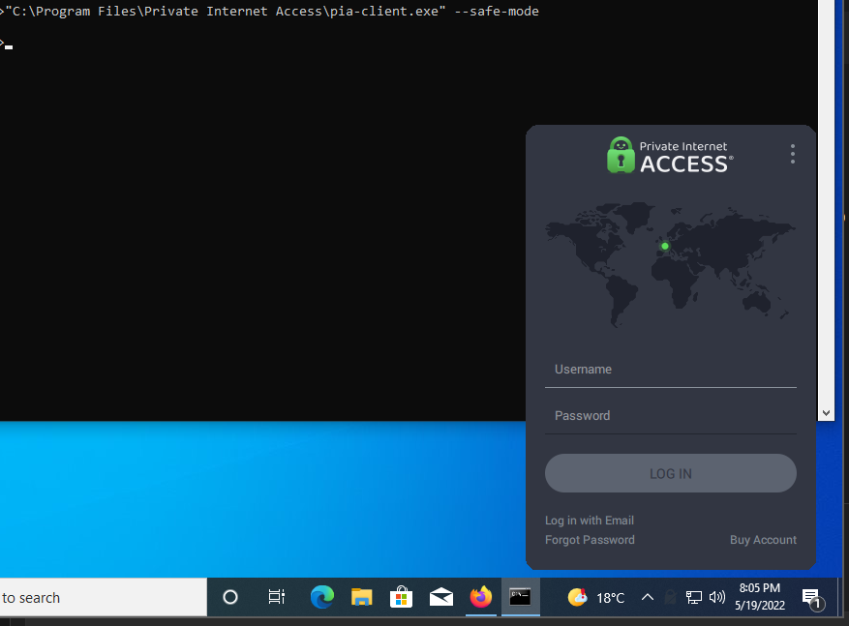Select the Command Prompt taskbar icon
This screenshot has width=849, height=626.
(520, 597)
